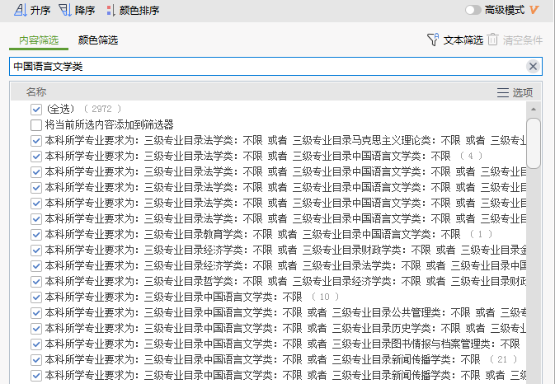The width and height of the screenshot is (555, 384).
Task: Select the 经济学类 or 法学类 row text
Action: pyautogui.click(x=285, y=265)
